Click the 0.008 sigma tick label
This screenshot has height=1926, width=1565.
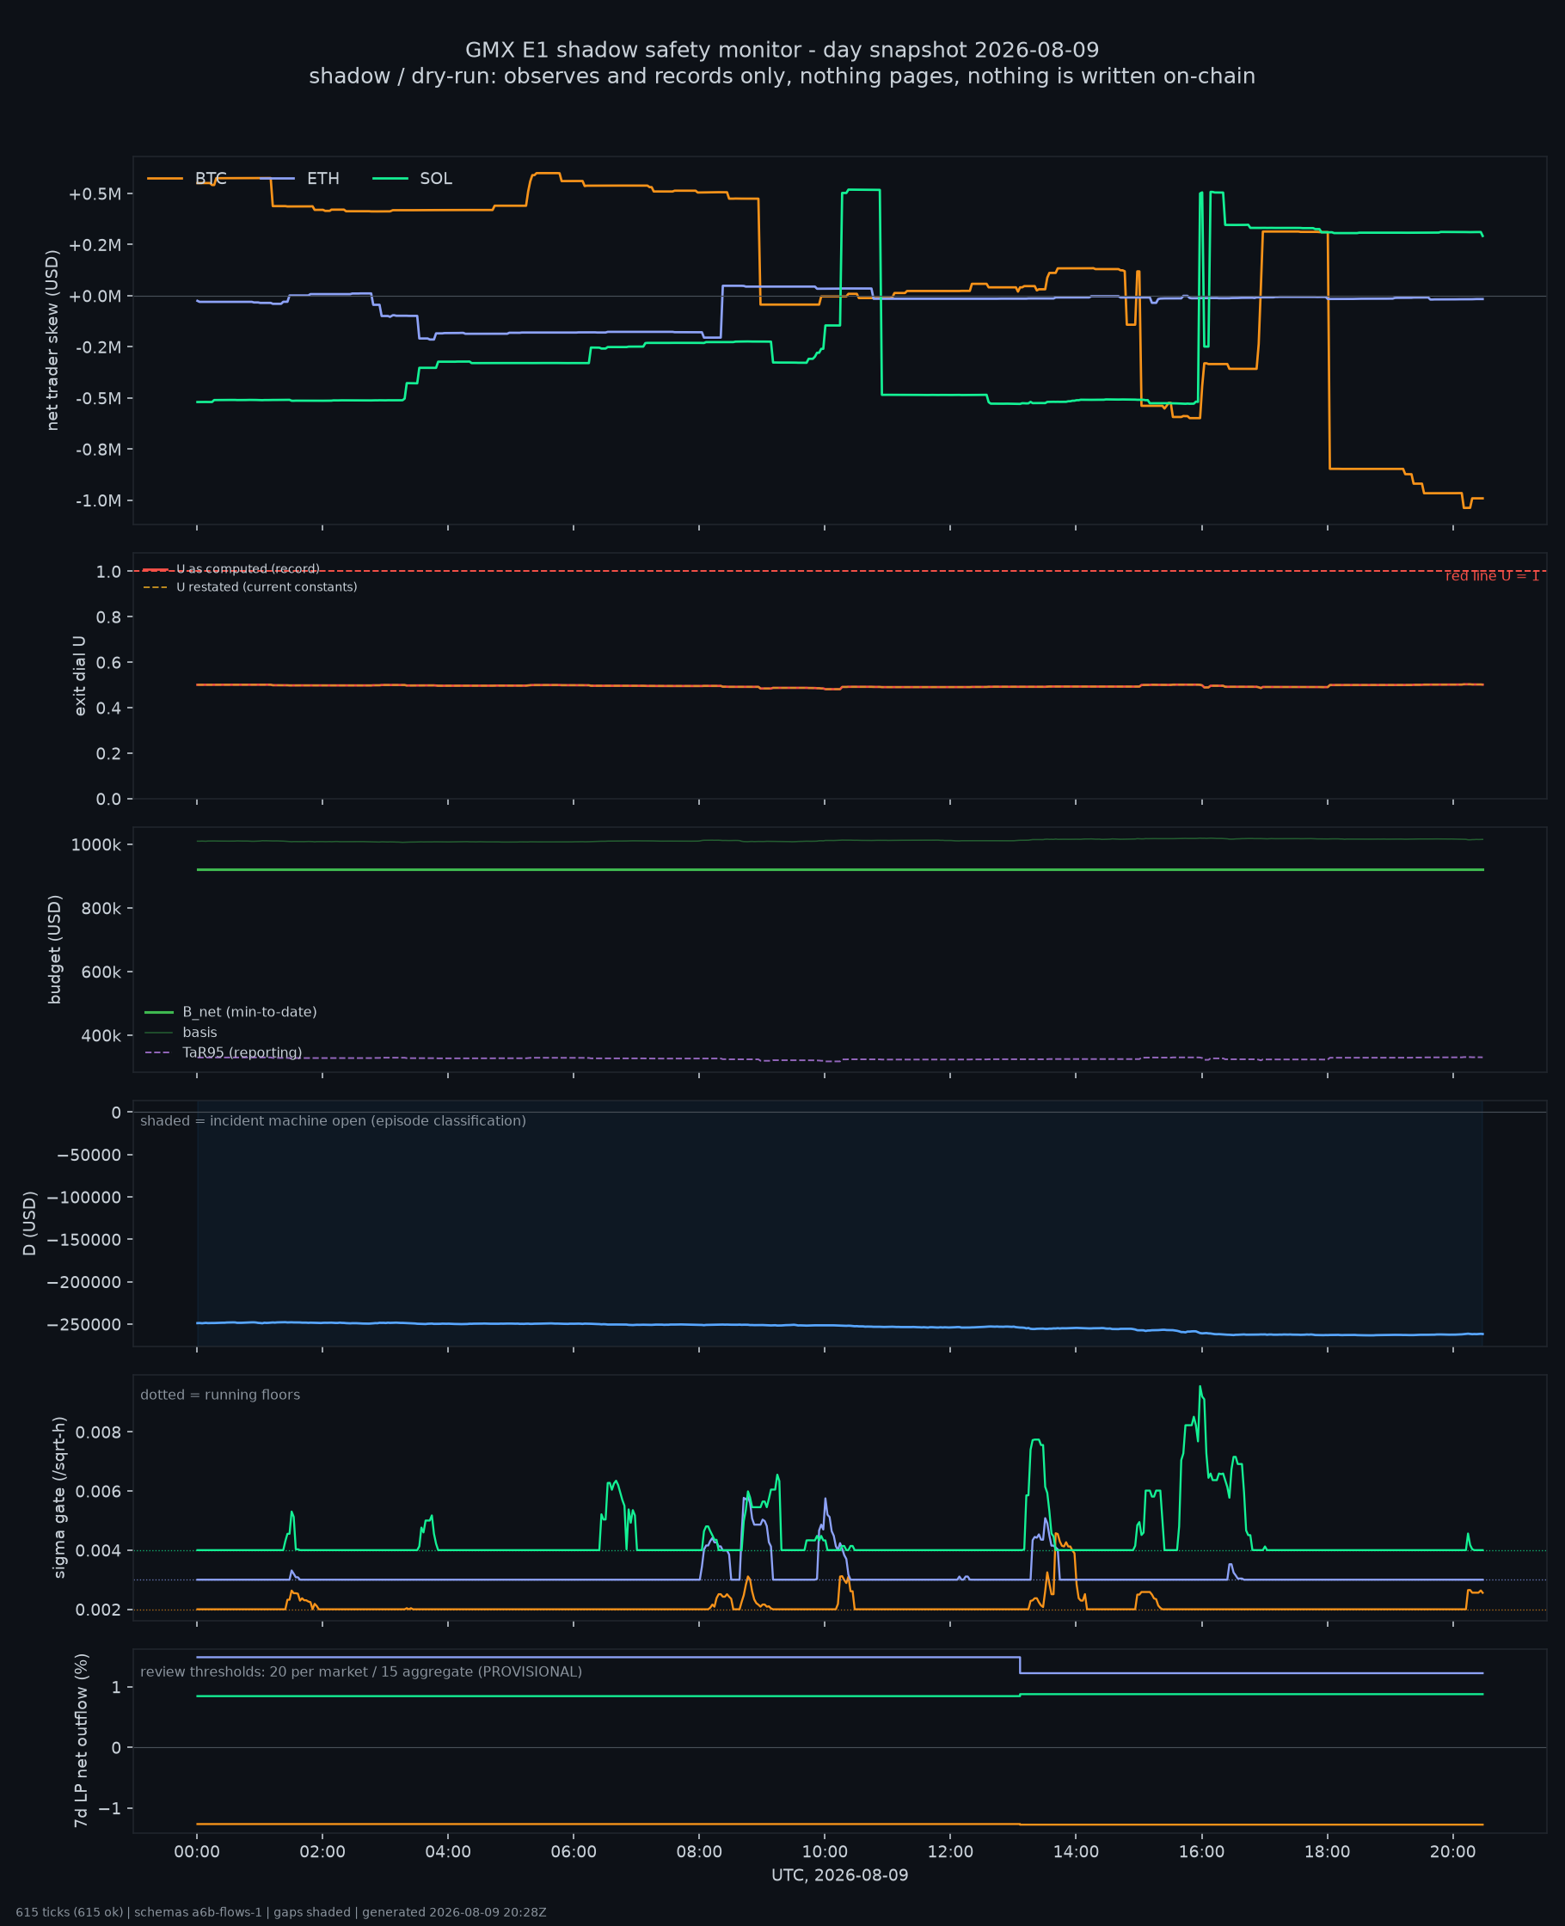click(x=100, y=1432)
